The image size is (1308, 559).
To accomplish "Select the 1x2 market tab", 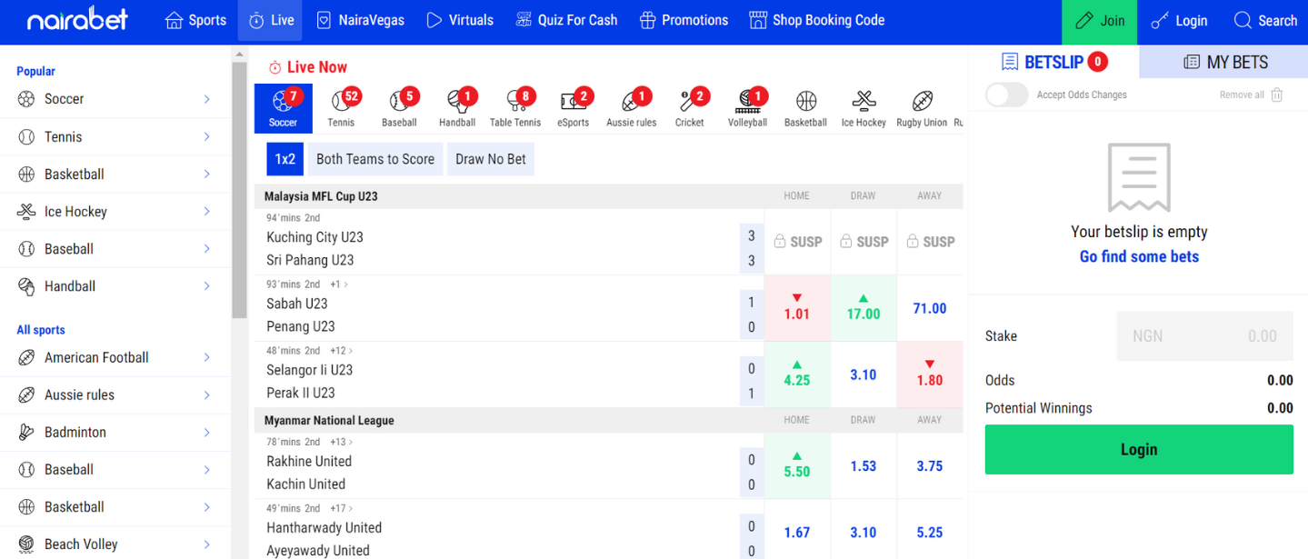I will point(285,159).
